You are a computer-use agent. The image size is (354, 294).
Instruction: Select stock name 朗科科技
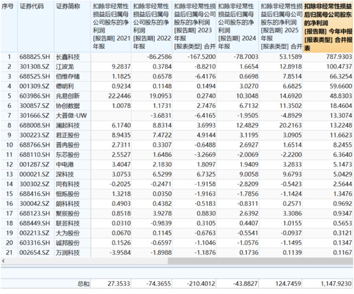(68, 204)
